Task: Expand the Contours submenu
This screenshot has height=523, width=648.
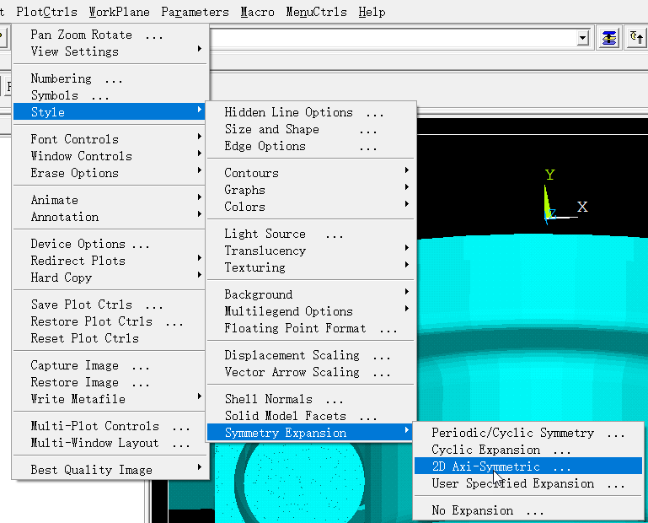Action: click(x=311, y=173)
